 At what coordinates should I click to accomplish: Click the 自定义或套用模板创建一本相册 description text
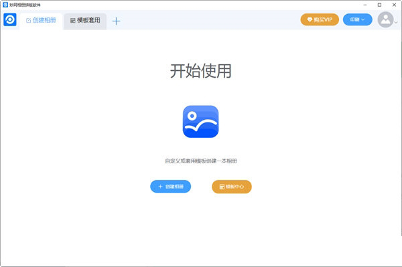coord(201,161)
